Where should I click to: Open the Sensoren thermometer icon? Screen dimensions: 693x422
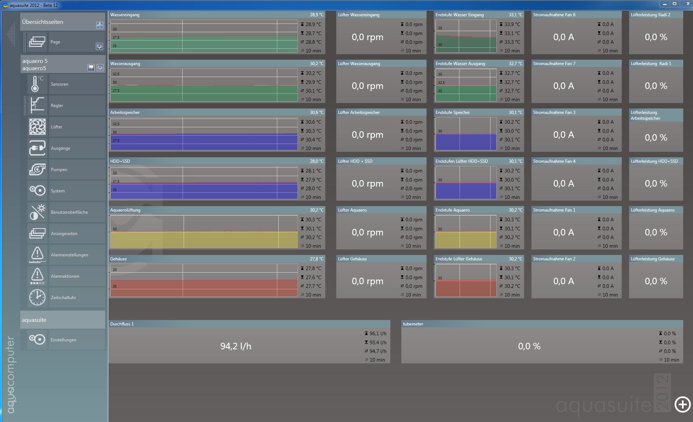coord(37,84)
